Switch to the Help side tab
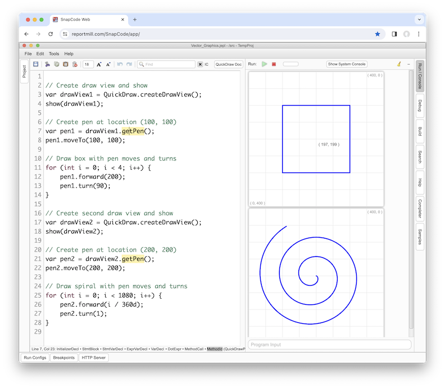 [420, 182]
